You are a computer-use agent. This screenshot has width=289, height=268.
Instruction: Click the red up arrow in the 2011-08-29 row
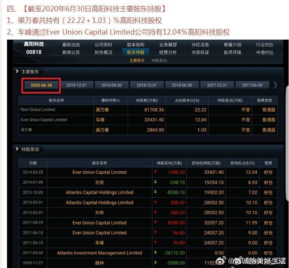pos(155,222)
